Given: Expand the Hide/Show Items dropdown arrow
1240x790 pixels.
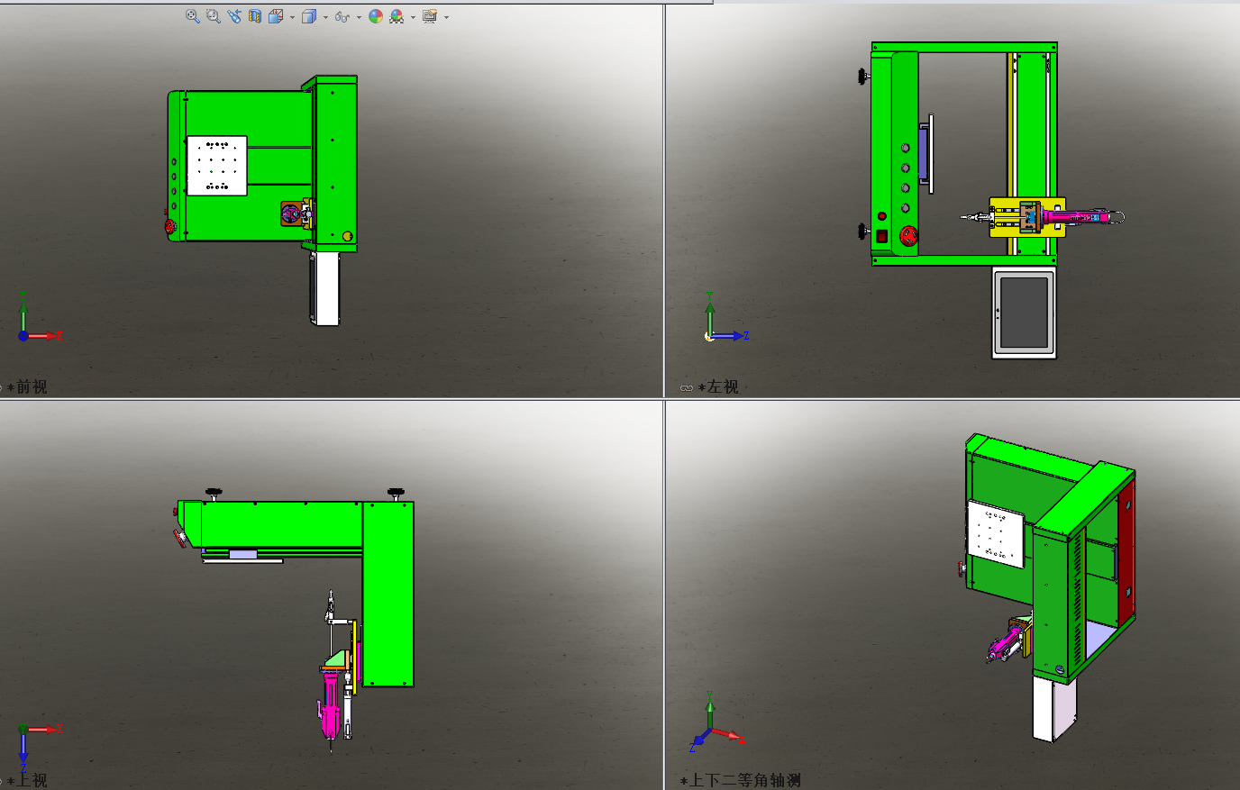Looking at the screenshot, I should coord(359,17).
